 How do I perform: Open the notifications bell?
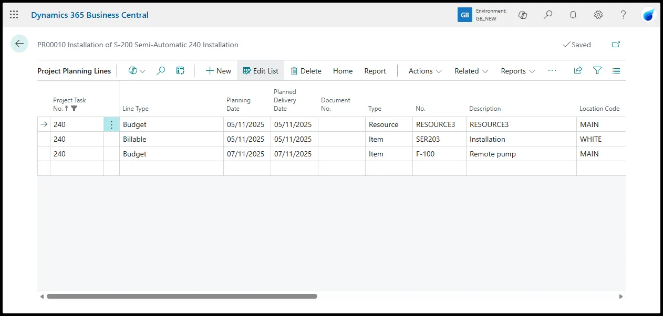pos(573,15)
